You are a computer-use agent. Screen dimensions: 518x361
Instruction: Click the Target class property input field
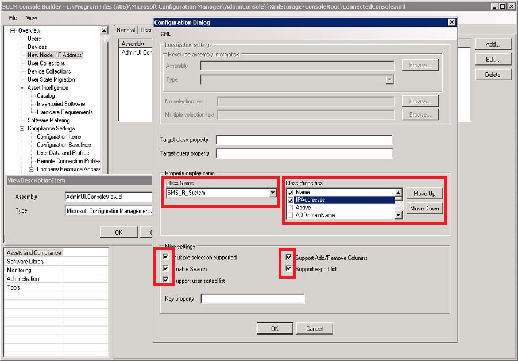coord(304,139)
